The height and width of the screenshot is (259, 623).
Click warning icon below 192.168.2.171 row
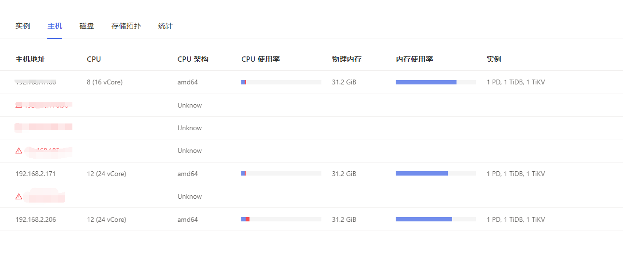(x=19, y=197)
